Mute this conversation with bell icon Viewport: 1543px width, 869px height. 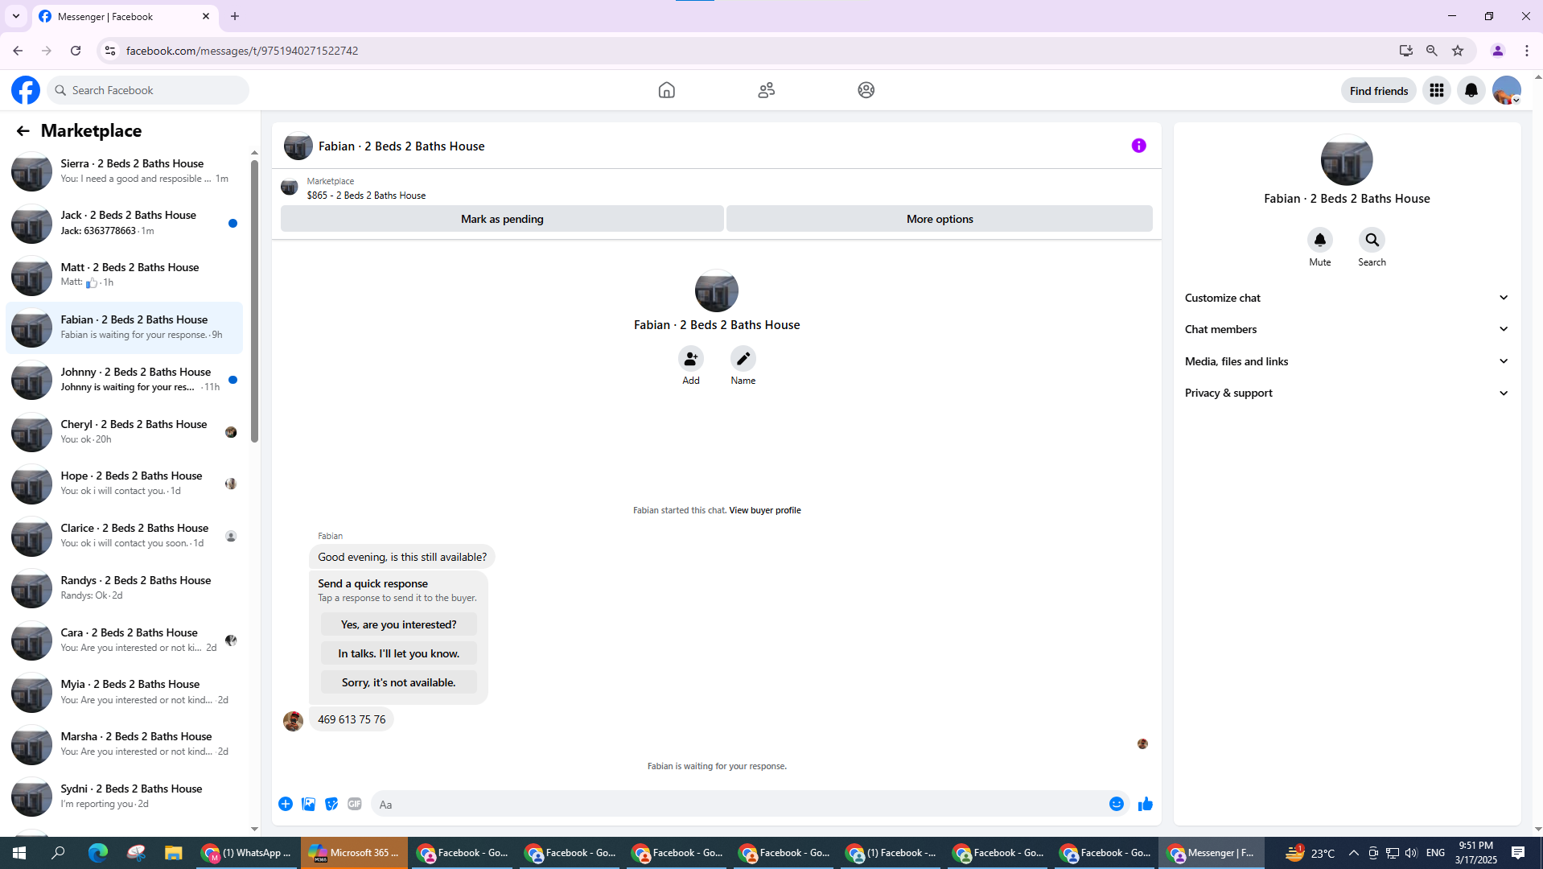[1320, 240]
